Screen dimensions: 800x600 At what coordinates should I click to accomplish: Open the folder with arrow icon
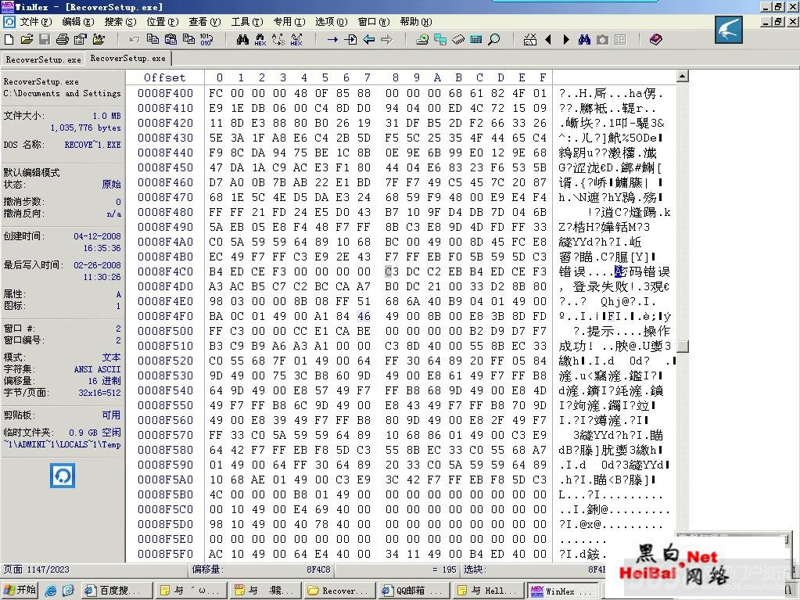coord(99,39)
